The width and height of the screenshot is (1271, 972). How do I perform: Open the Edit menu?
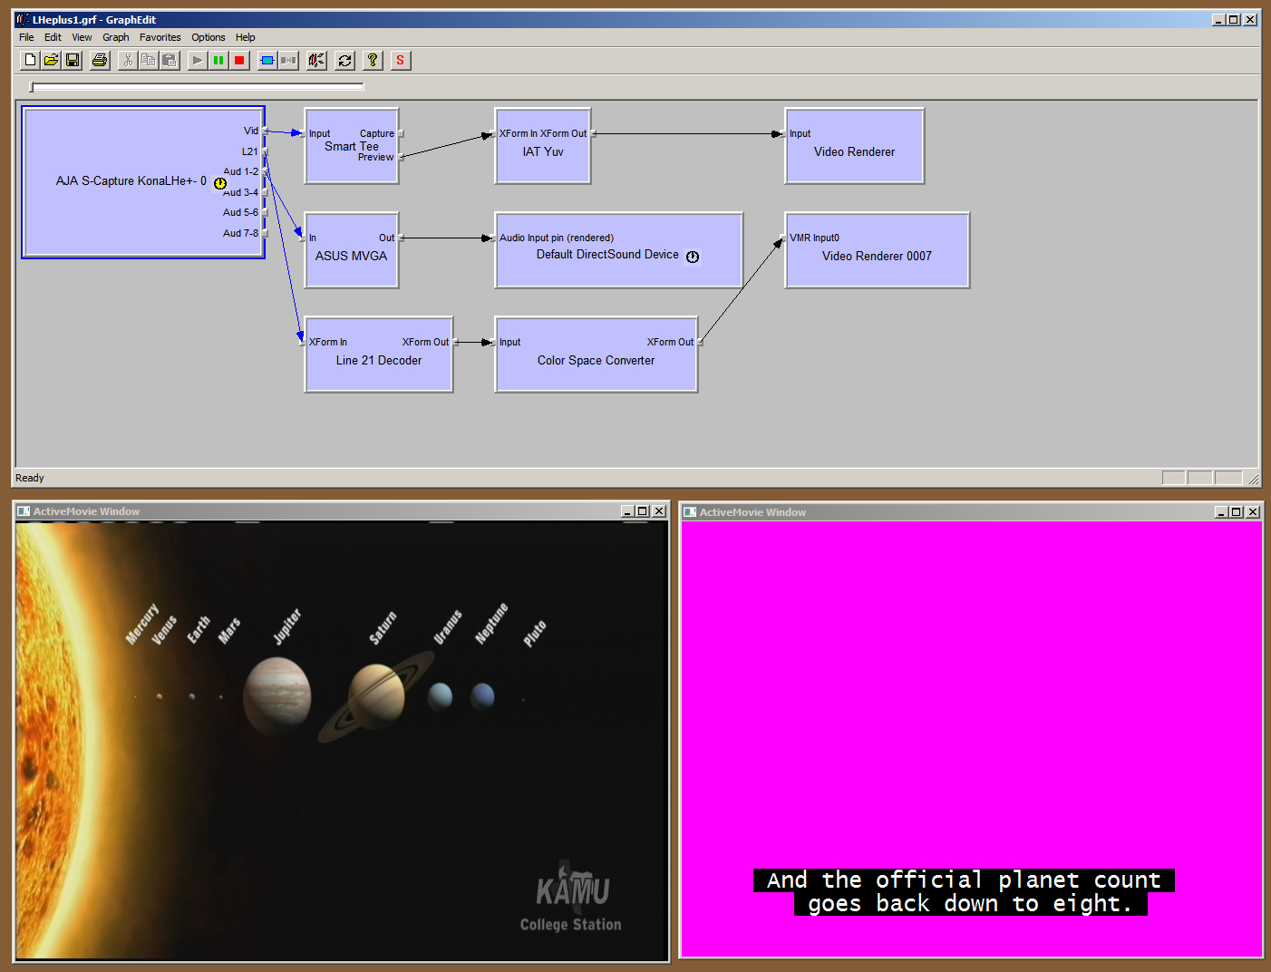[x=53, y=37]
